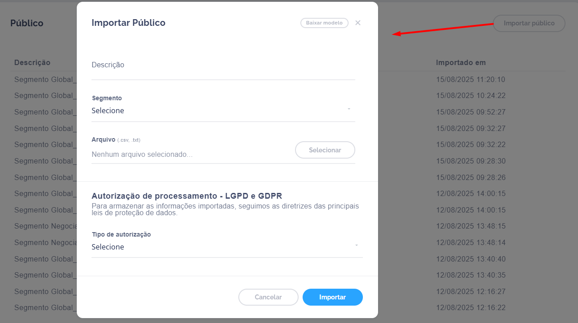Expand the Tipo de autorização dropdown

pyautogui.click(x=227, y=247)
